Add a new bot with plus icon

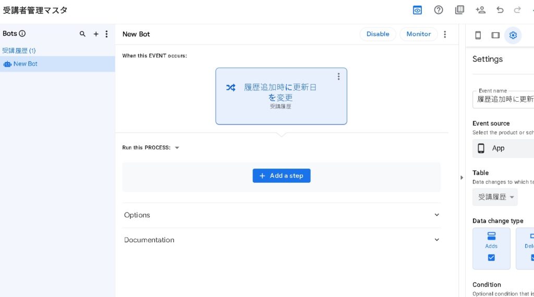pos(96,34)
